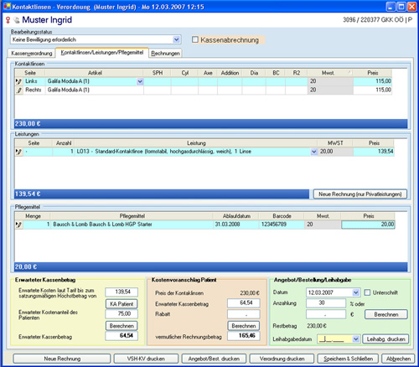This screenshot has width=419, height=367.
Task: Tick the Unterschrift checkbox
Action: point(367,292)
